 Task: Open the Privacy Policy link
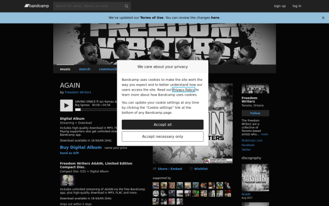coord(183,90)
